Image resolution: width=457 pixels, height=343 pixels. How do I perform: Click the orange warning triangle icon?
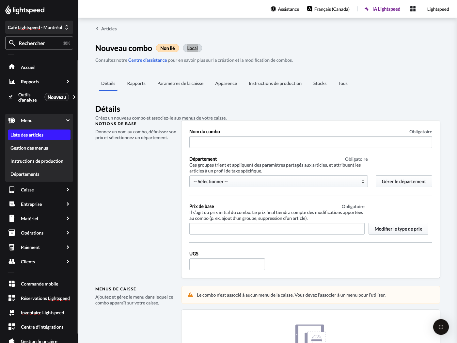click(190, 295)
